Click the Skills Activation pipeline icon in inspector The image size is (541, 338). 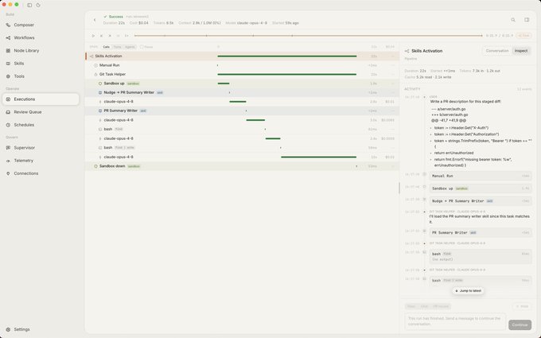point(407,51)
